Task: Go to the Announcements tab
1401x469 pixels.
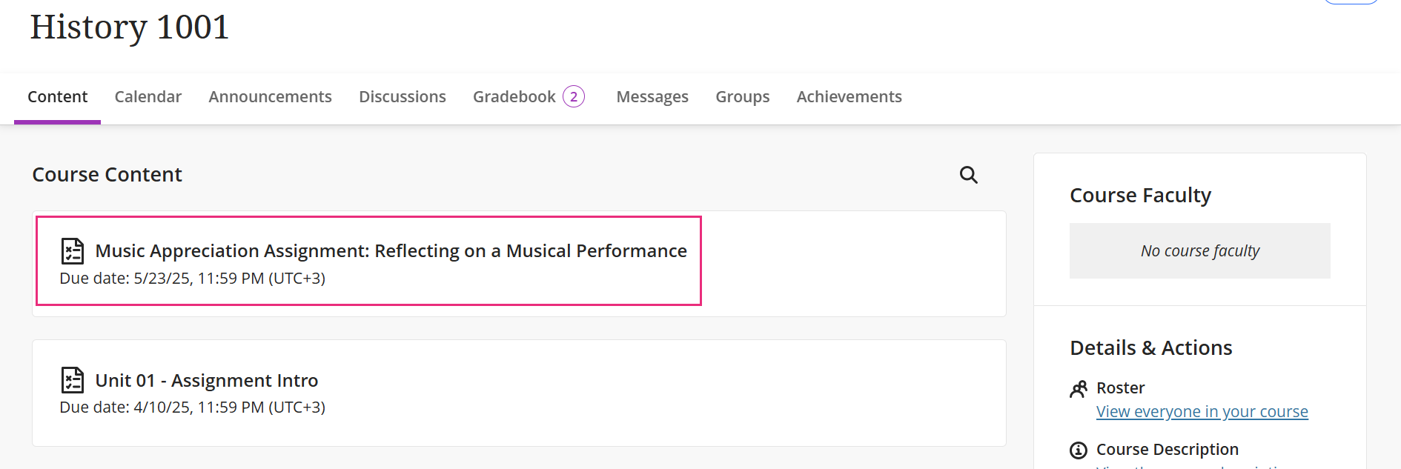Action: tap(270, 97)
